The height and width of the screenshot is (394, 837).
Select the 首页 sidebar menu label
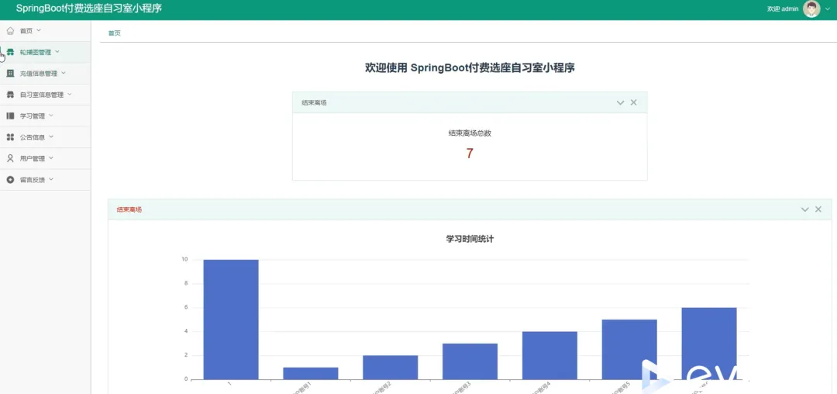coord(26,31)
